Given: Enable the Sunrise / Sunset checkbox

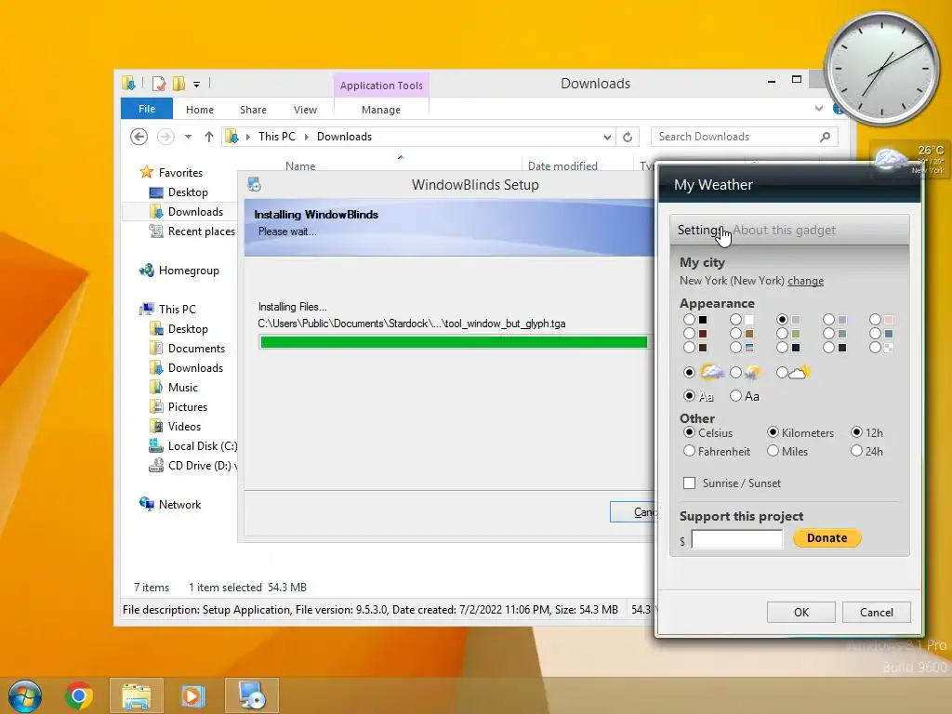Looking at the screenshot, I should (x=689, y=483).
